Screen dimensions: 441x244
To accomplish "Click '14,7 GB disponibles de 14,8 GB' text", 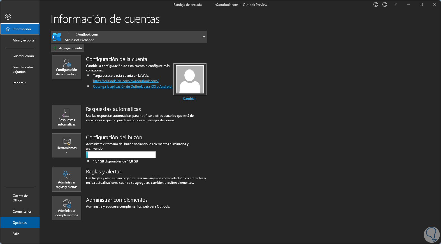I will (x=115, y=161).
